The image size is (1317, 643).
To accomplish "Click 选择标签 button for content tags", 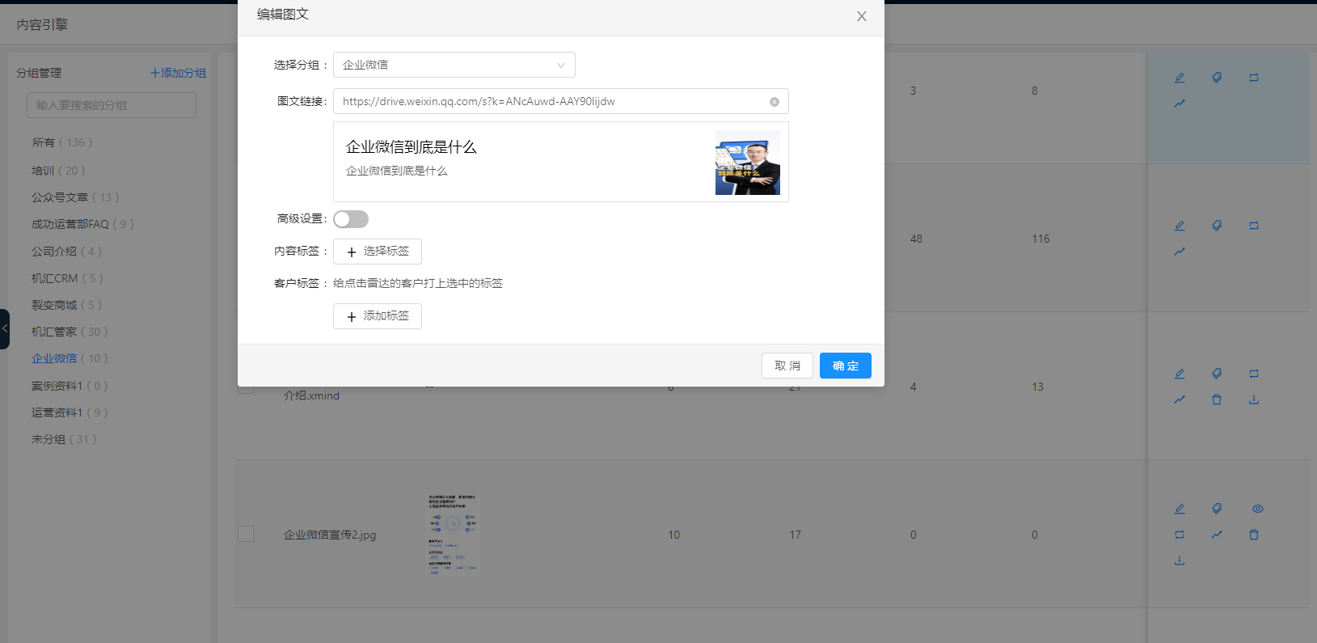I will pos(378,252).
